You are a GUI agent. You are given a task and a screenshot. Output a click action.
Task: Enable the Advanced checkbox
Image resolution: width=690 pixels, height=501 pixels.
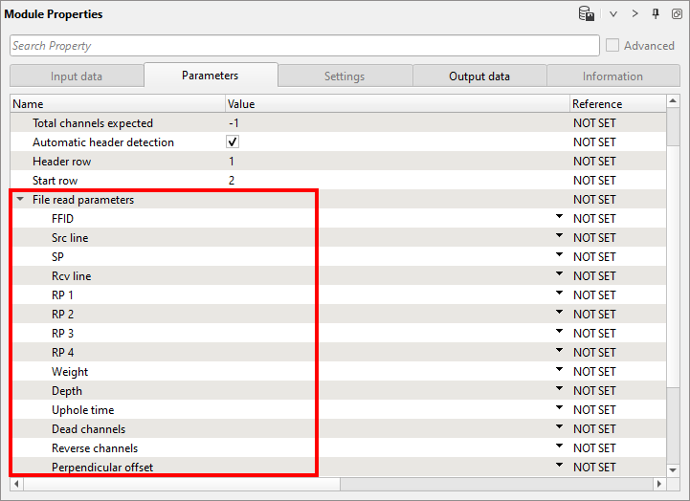612,46
